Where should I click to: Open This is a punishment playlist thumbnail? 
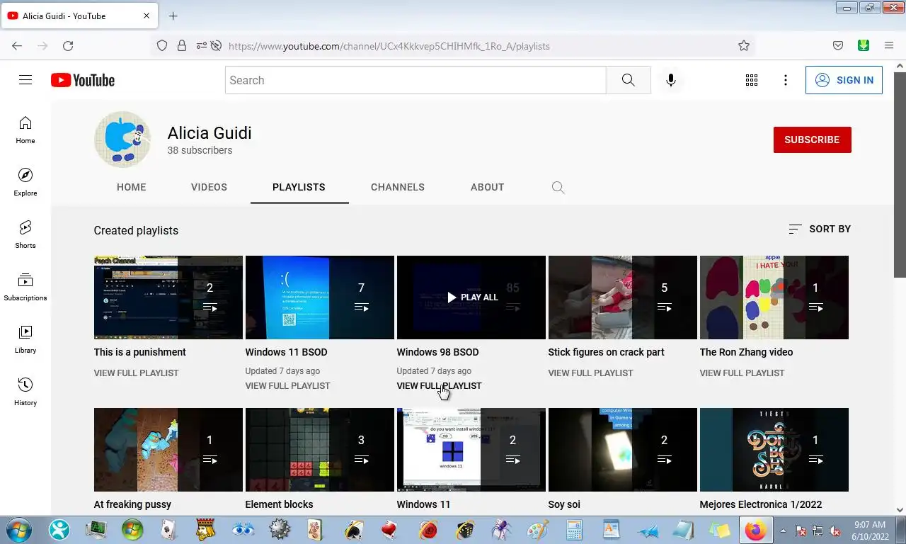[168, 297]
